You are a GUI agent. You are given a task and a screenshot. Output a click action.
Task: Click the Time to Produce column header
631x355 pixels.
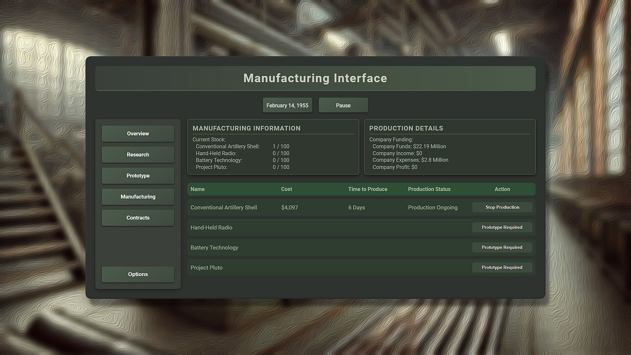point(367,189)
